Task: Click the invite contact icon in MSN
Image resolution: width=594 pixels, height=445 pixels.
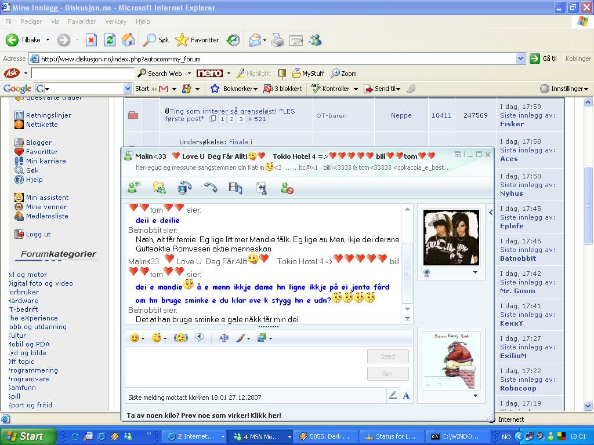Action: point(134,187)
